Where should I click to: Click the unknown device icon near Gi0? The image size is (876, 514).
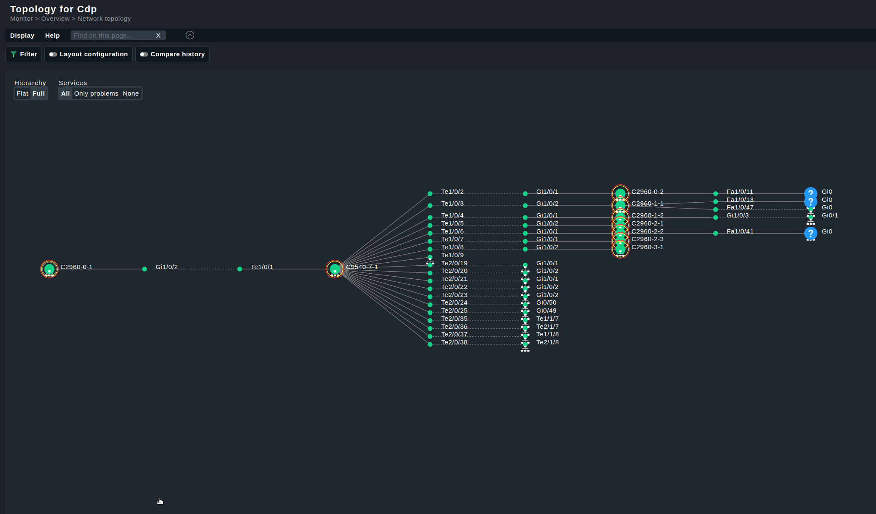pos(809,192)
